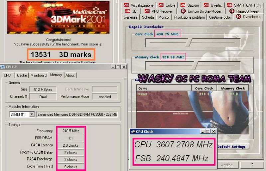
Task: Click the question mark help button
Action: pyautogui.click(x=252, y=165)
